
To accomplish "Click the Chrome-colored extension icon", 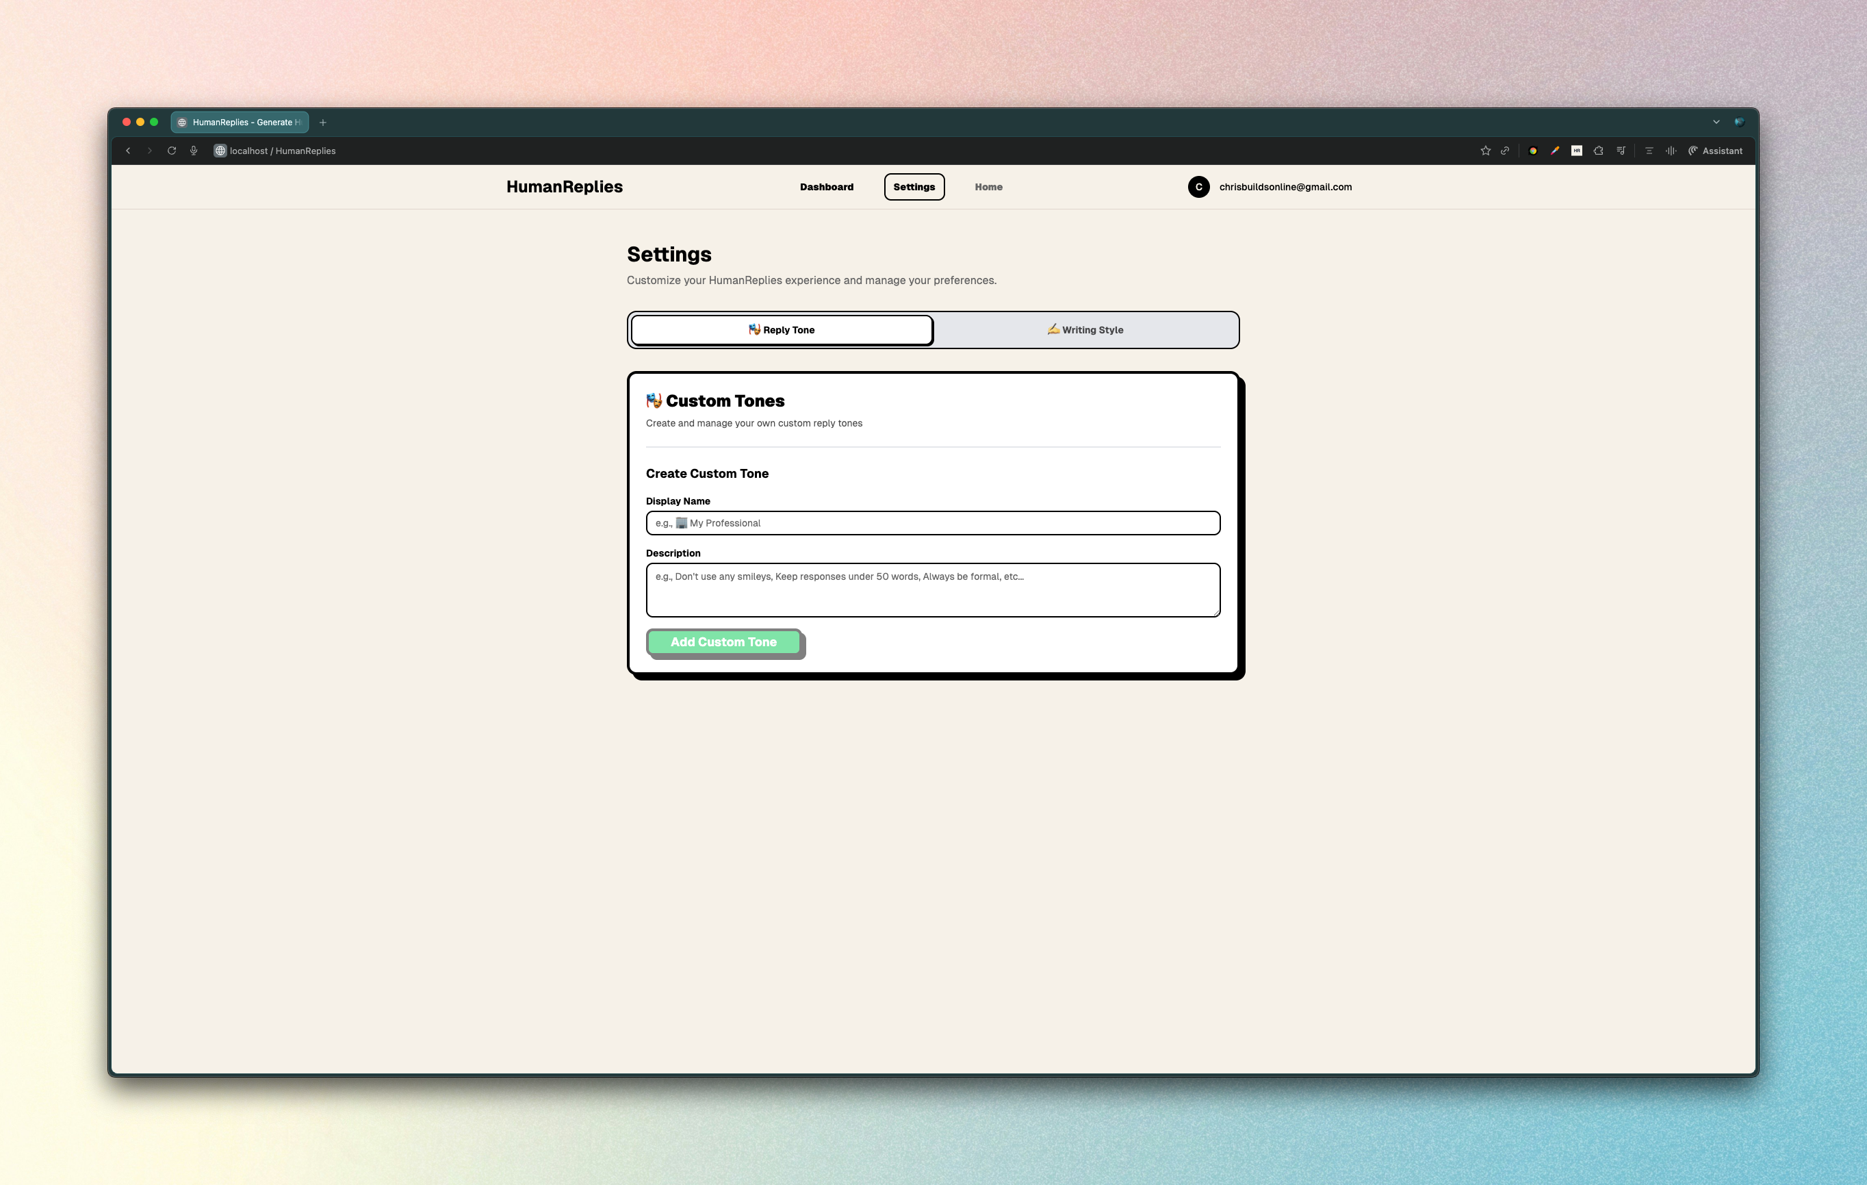I will click(1533, 151).
